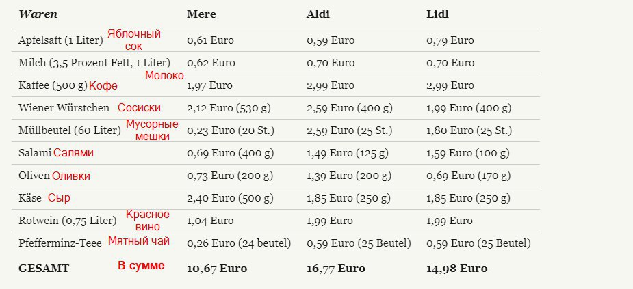633x289 pixels.
Task: Click the Apfelsaft (1 Liter) row label
Action: 61,40
